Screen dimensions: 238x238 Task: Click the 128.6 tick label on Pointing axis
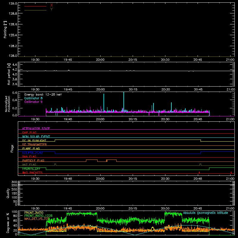coord(13,24)
